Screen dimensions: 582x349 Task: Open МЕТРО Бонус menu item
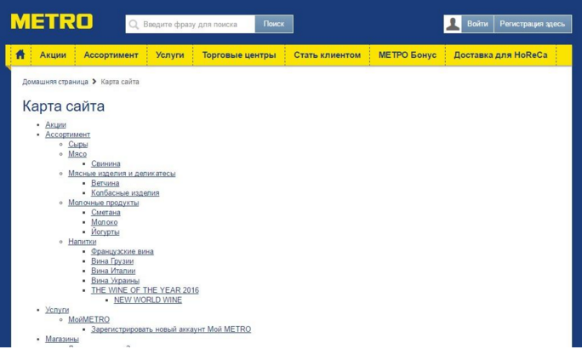[408, 55]
